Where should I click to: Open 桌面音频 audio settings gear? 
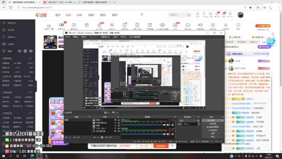pos(172,134)
